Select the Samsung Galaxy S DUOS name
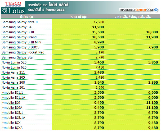This screenshot has width=161, height=131. click(x=21, y=47)
